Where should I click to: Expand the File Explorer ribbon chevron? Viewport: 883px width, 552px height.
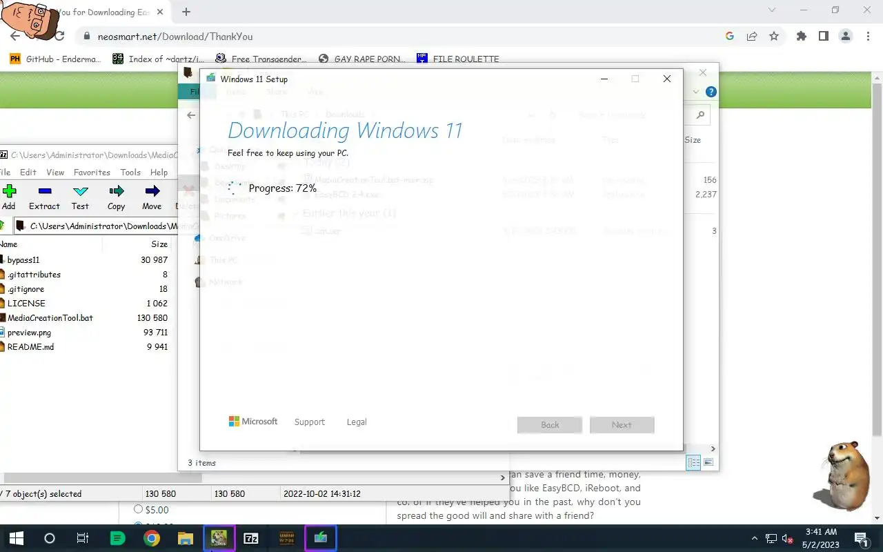click(x=695, y=92)
